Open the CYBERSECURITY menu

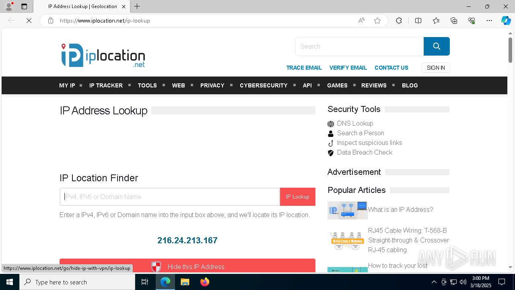tap(264, 85)
